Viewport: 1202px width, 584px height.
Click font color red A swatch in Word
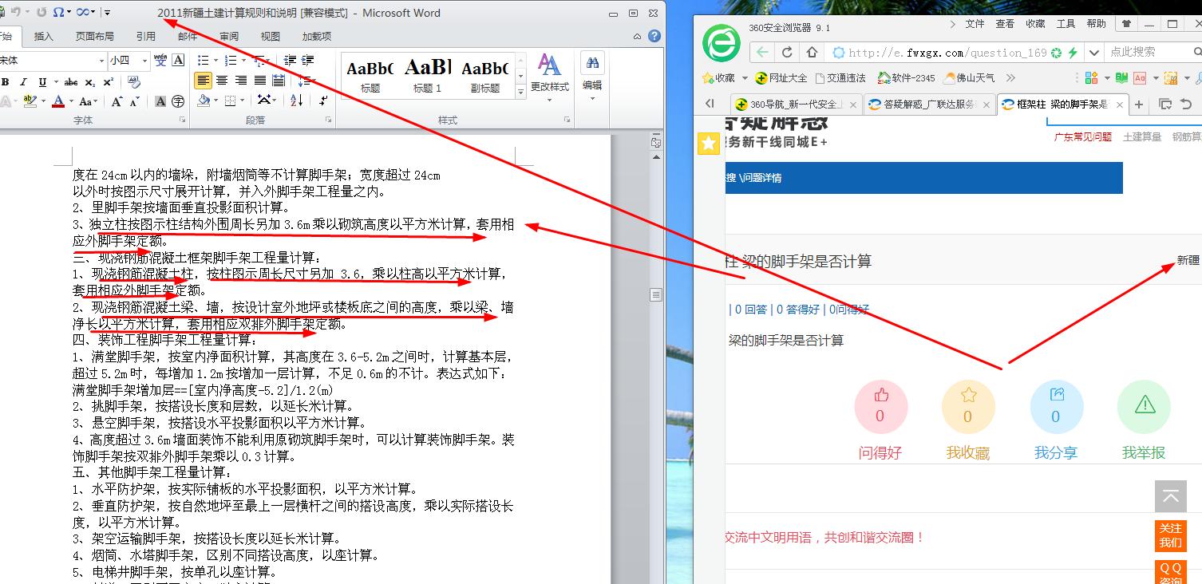(57, 101)
